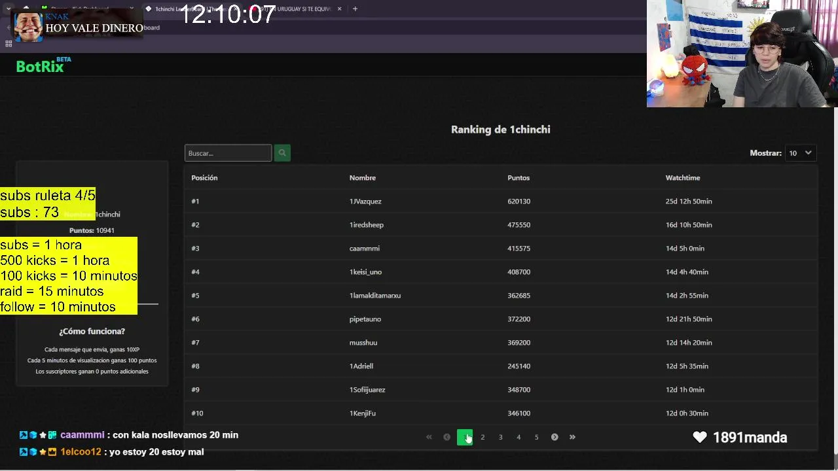838x471 pixels.
Task: Select user 1JVazquez in the ranking
Action: pos(365,201)
